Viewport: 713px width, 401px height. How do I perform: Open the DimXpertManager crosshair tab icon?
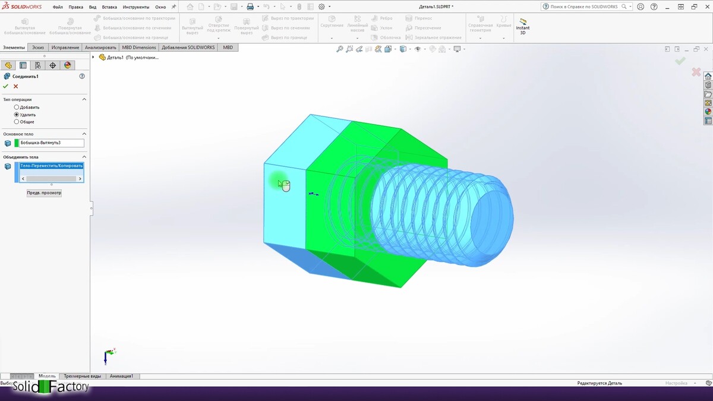pos(52,65)
